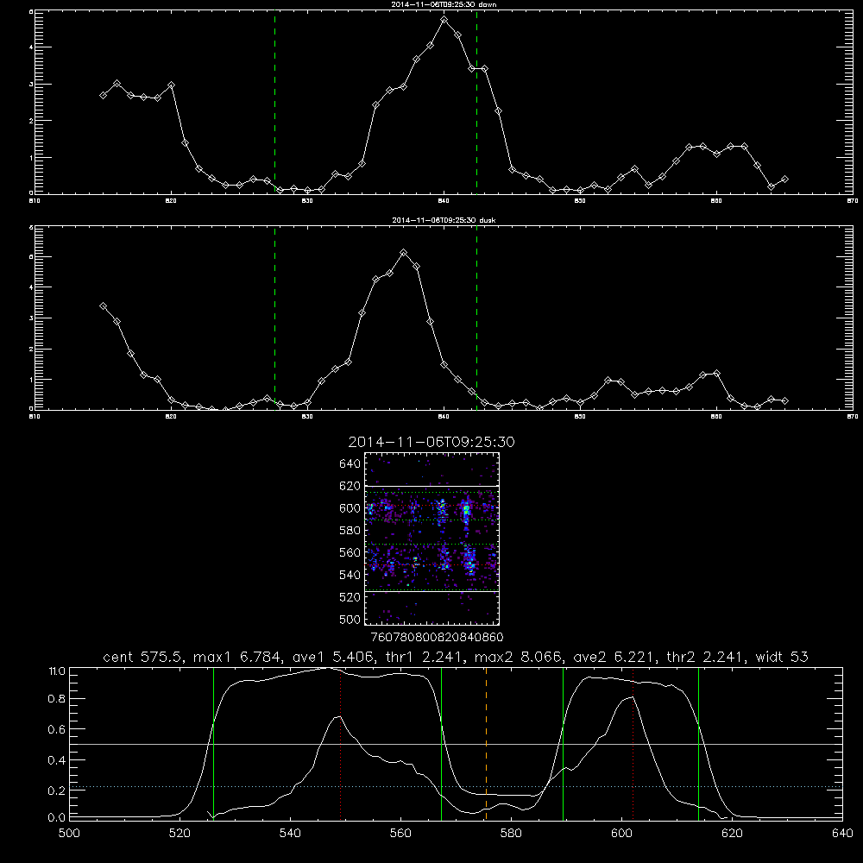863x863 pixels.
Task: Click the spectrogram x-axis tick labels
Action: pyautogui.click(x=438, y=637)
